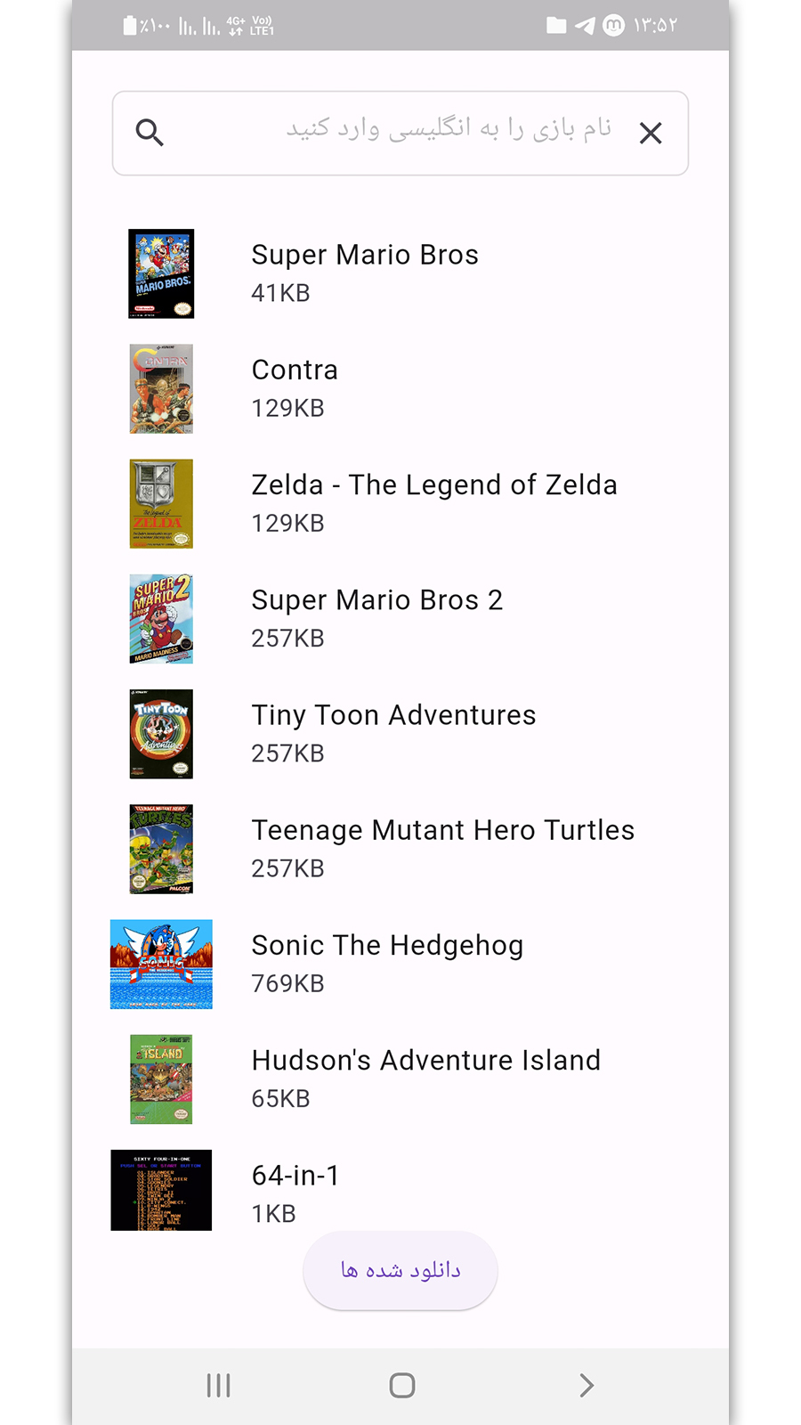Screen dimensions: 801x1425
Task: Tap the Telegram notification icon in status bar
Action: pyautogui.click(x=585, y=26)
